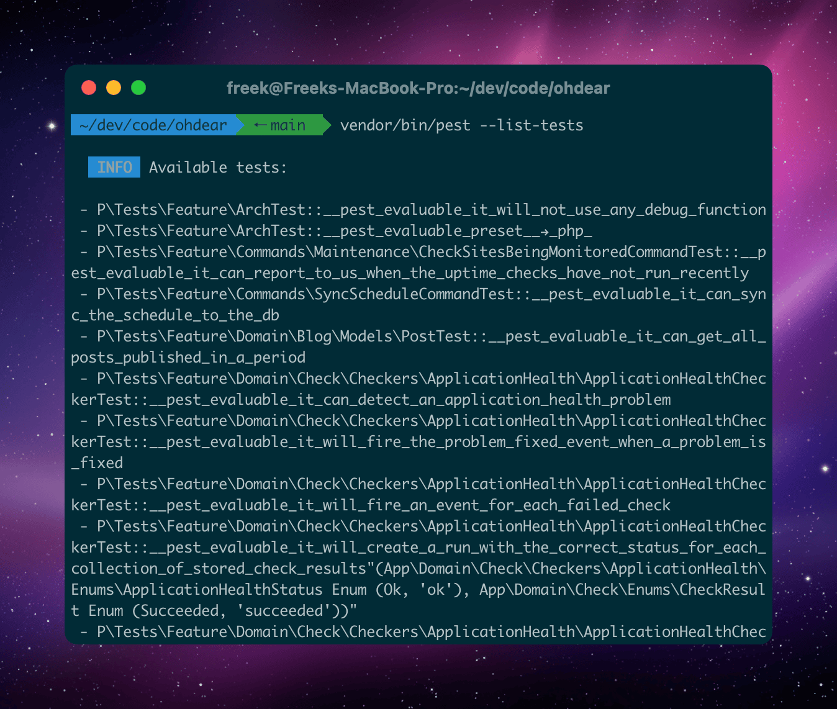Viewport: 837px width, 709px height.
Task: Click the vendor/bin/pest --list-tests command
Action: [461, 125]
